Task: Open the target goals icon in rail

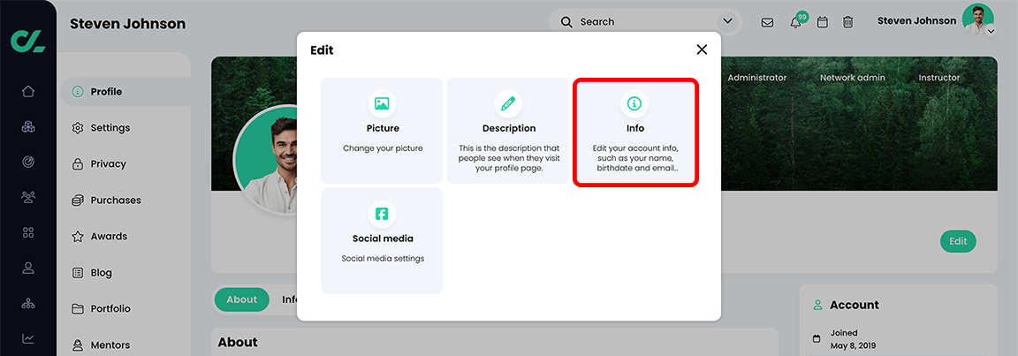Action: (28, 162)
